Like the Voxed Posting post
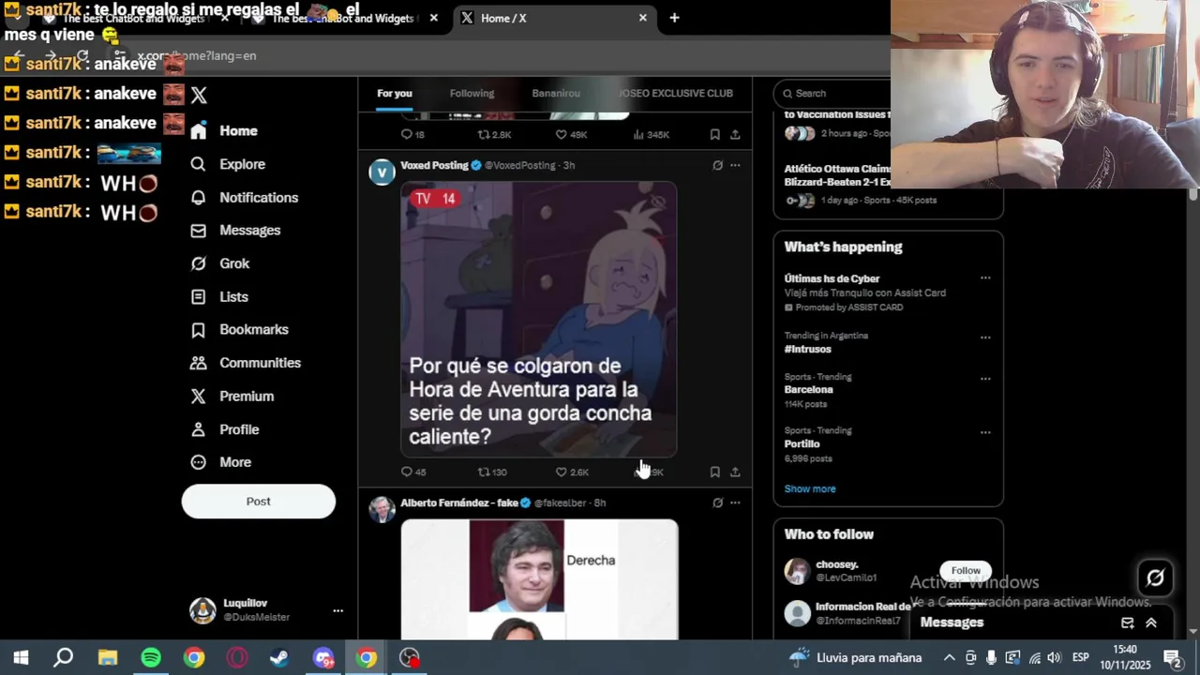This screenshot has width=1200, height=675. pyautogui.click(x=572, y=472)
